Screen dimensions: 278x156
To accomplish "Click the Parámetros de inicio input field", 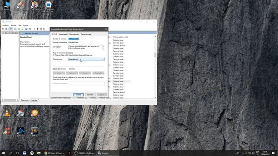I will pos(86,83).
